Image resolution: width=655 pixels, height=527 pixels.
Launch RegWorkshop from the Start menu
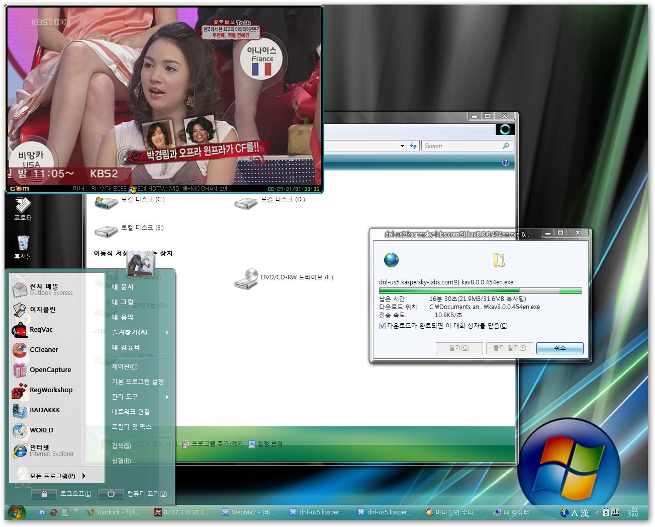click(x=50, y=390)
